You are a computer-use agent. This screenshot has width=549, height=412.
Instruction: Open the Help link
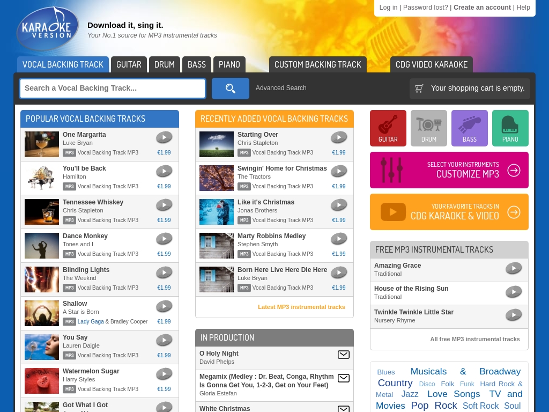click(523, 8)
